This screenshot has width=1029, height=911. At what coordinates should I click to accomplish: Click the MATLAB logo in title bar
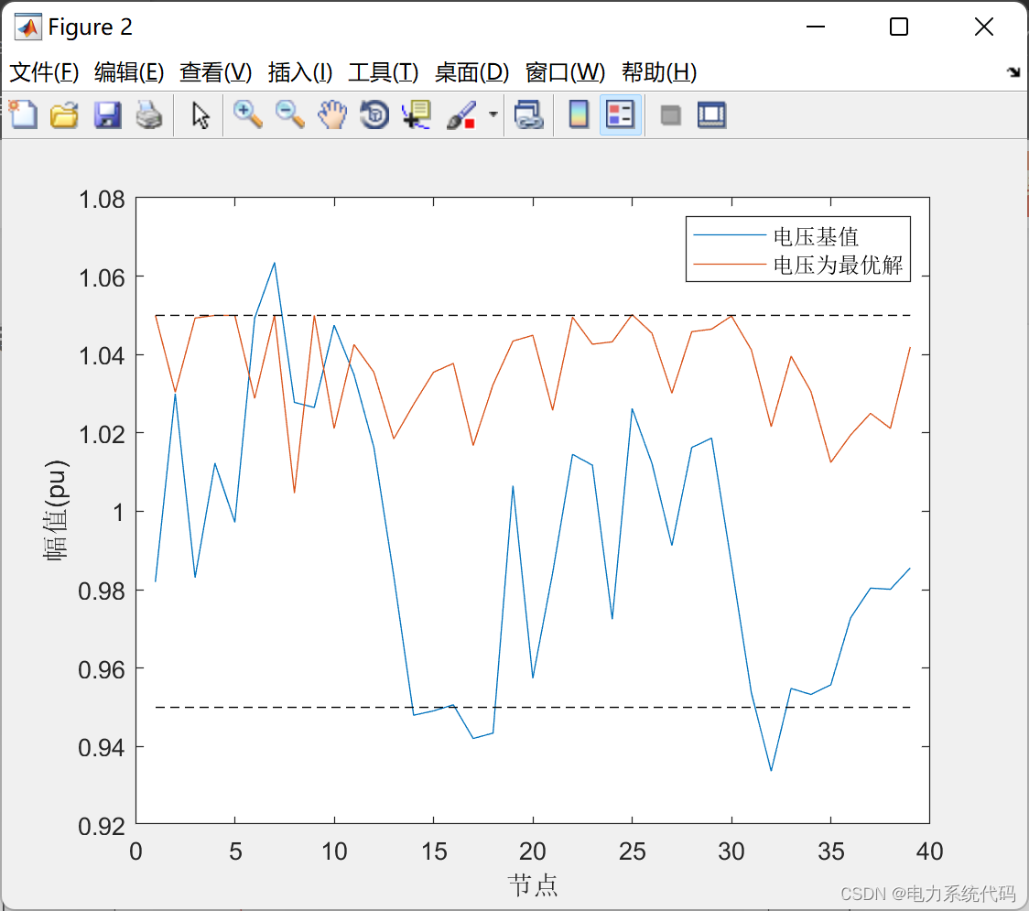coord(28,27)
